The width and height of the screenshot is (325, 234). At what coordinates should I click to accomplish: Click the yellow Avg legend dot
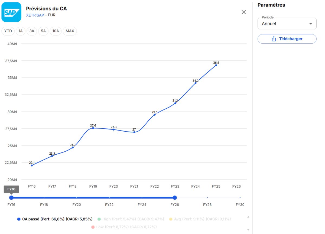tap(171, 219)
